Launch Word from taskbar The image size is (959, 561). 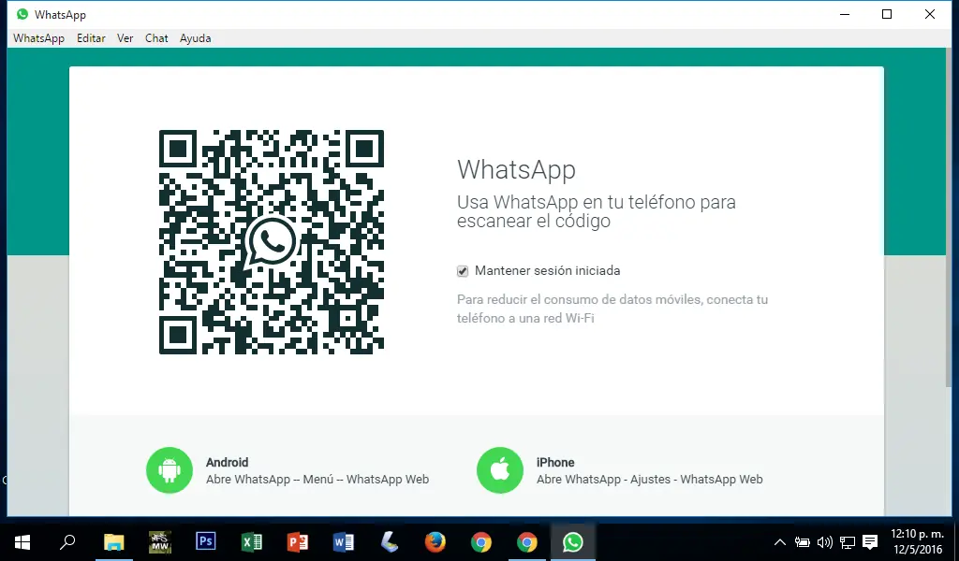pyautogui.click(x=343, y=542)
